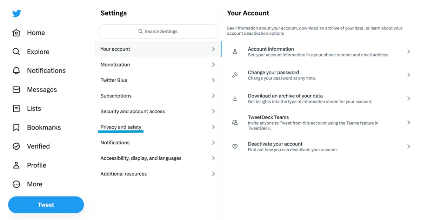Open Notifications via the bell icon
This screenshot has height=220, width=421.
(16, 70)
